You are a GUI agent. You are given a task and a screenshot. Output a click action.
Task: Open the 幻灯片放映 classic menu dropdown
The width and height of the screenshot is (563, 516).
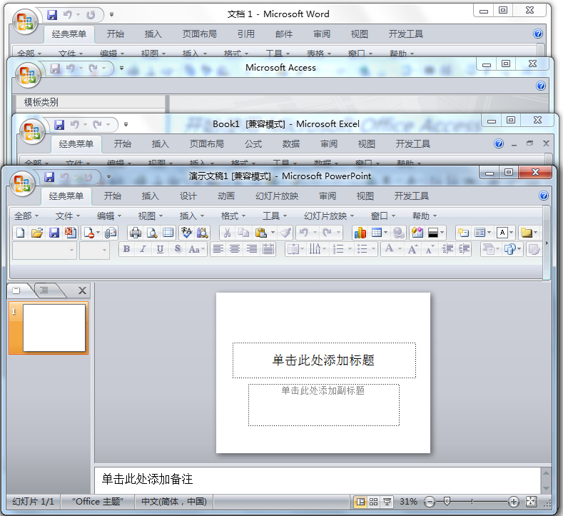click(328, 216)
